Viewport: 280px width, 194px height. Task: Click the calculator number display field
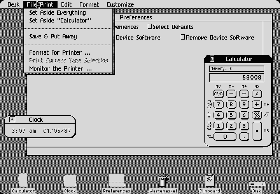236,78
